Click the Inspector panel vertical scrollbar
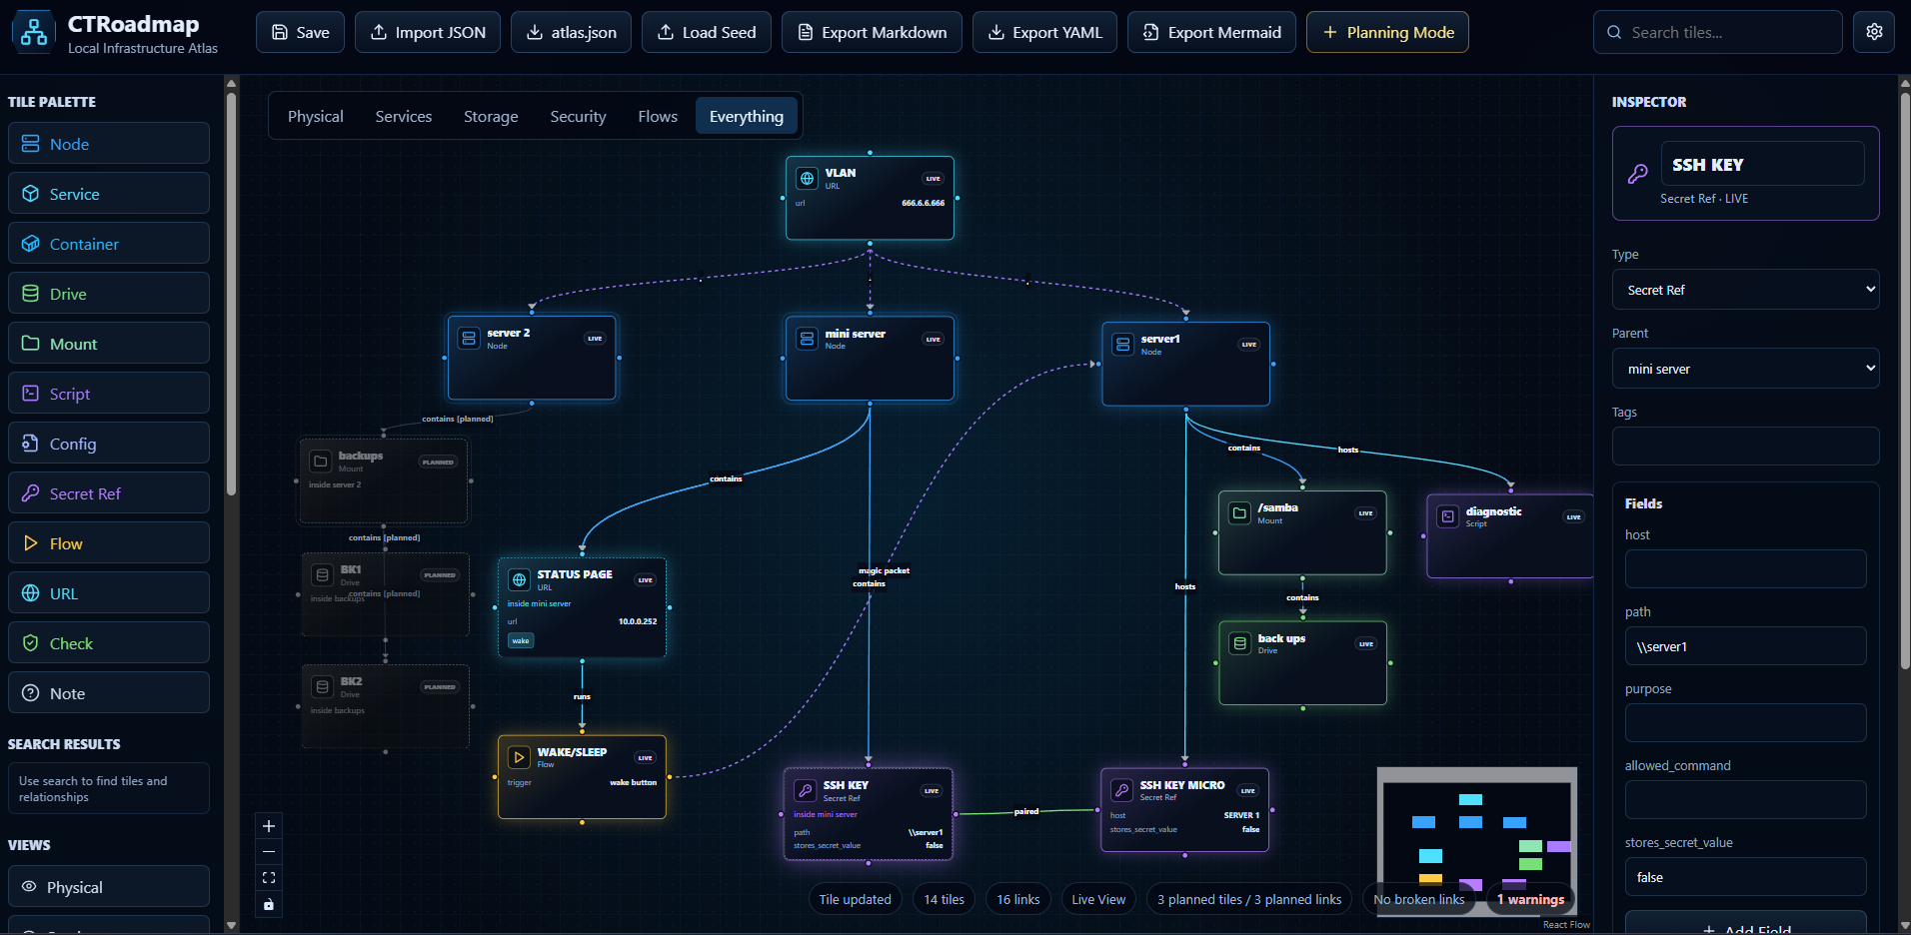The height and width of the screenshot is (935, 1911). click(x=1904, y=380)
